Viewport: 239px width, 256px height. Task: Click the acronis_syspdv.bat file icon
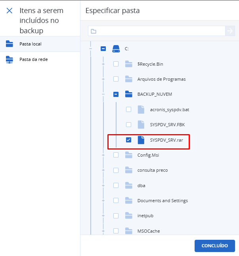coord(141,109)
